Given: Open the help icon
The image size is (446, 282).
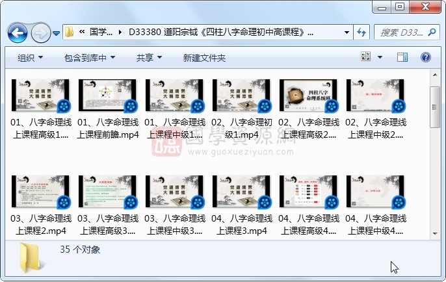Looking at the screenshot, I should click(x=425, y=57).
